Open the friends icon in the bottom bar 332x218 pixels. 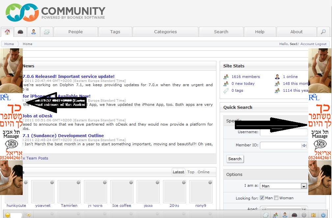tap(275, 215)
